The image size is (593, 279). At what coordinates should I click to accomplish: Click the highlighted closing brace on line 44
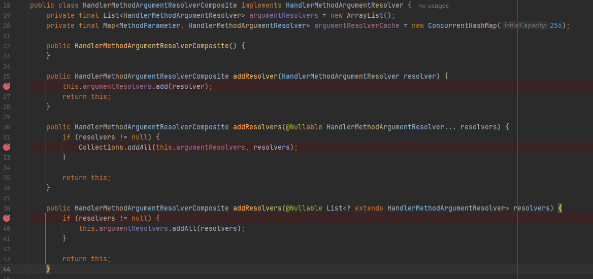(x=48, y=269)
